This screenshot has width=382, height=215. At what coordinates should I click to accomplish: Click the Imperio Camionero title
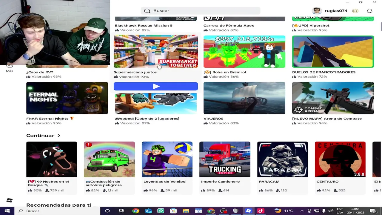click(220, 182)
